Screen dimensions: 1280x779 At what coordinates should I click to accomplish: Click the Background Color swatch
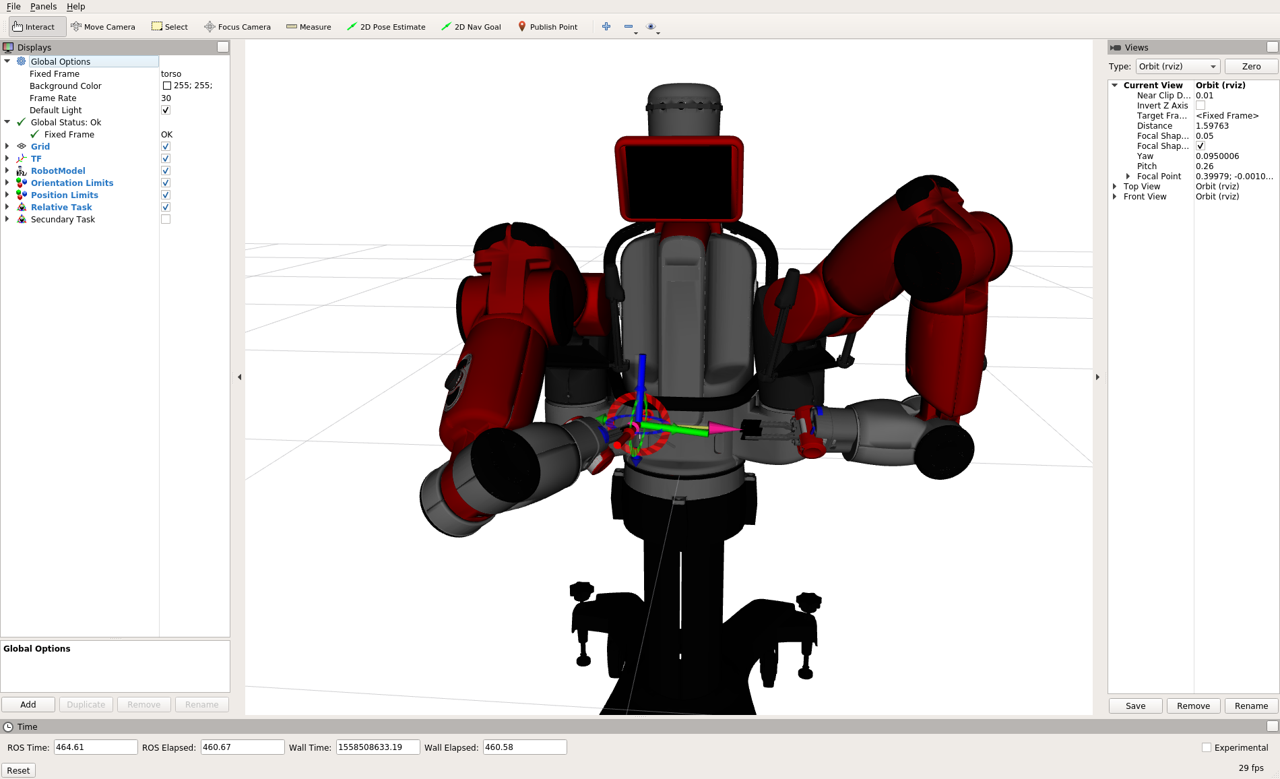(167, 86)
